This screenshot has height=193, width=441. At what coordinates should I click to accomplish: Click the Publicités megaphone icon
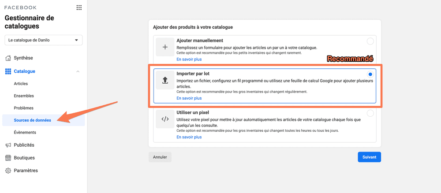(8, 145)
